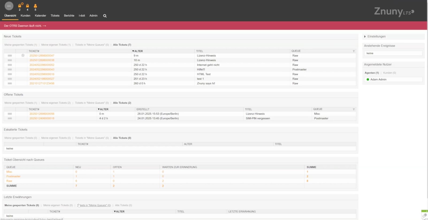Click the 'Znuny says hi!' ticket title

coord(206,83)
